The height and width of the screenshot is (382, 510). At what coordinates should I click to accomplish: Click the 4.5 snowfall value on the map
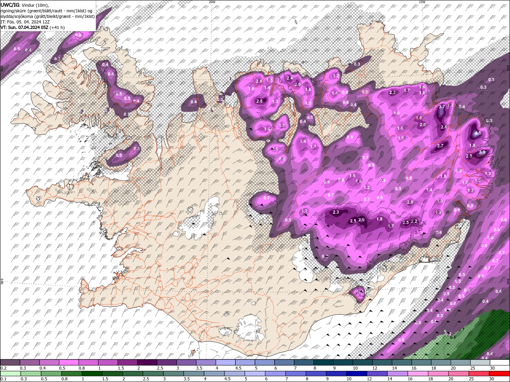[478, 133]
